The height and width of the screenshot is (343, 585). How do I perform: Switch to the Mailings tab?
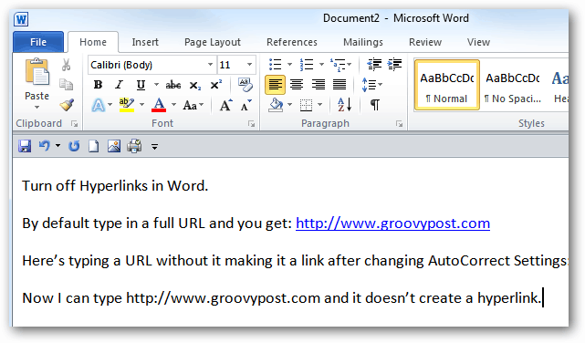point(363,42)
